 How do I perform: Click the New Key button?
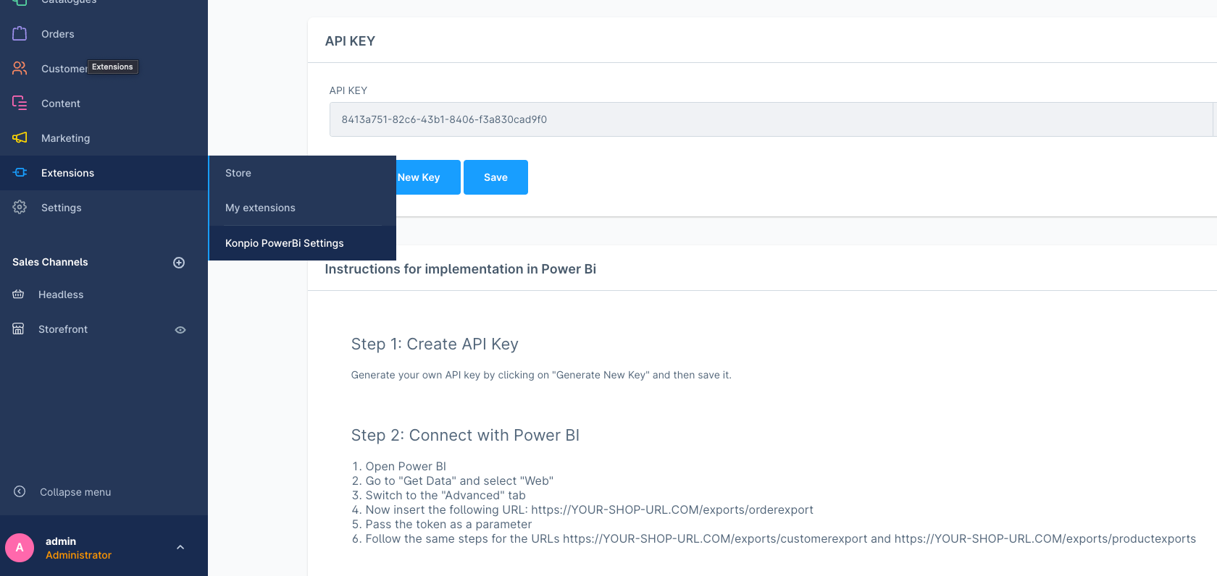[428, 177]
